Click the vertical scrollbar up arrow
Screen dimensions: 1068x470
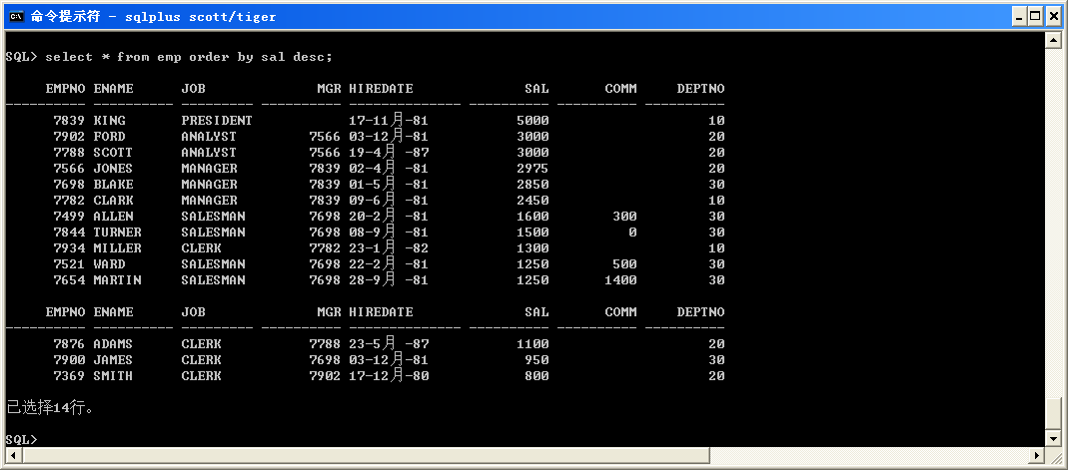tap(1052, 39)
